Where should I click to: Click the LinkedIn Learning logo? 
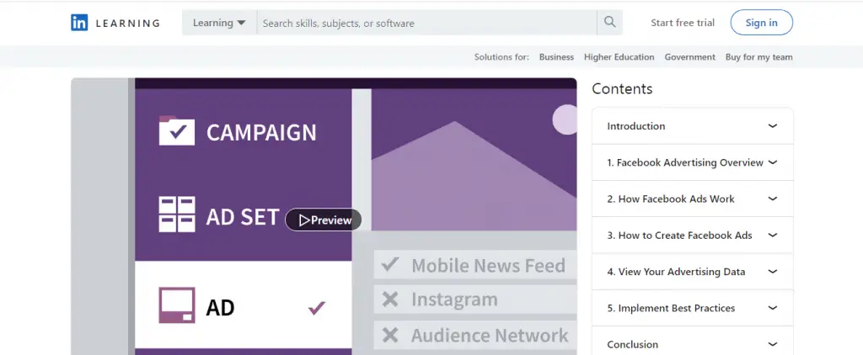point(115,23)
